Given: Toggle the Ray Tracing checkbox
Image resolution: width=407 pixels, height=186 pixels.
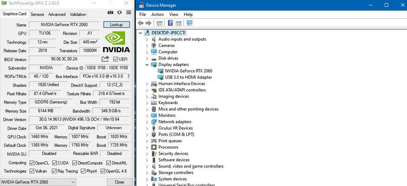Looking at the screenshot, I should pyautogui.click(x=54, y=171).
